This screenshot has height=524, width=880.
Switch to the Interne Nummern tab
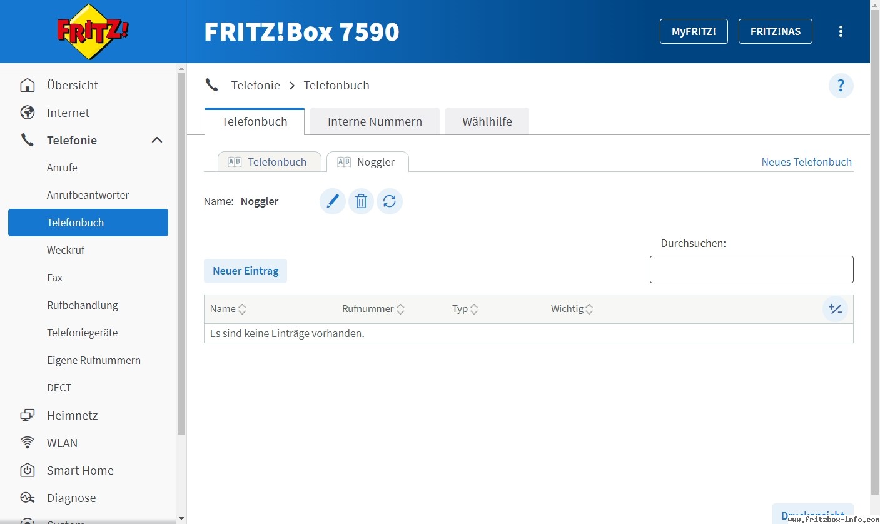pos(375,121)
